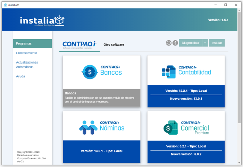The image size is (243, 167).
Task: Select the Bancos dollar sign icon
Action: (x=90, y=72)
